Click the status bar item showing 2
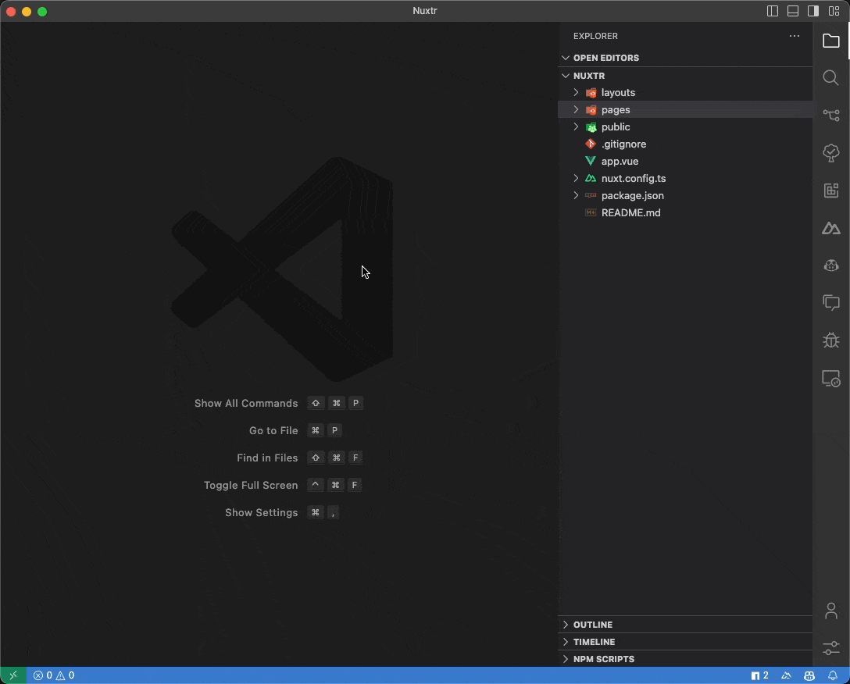 759,675
